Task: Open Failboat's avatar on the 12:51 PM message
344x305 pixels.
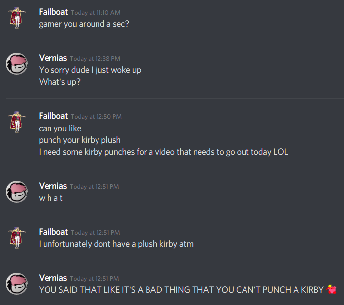Action: tap(17, 238)
